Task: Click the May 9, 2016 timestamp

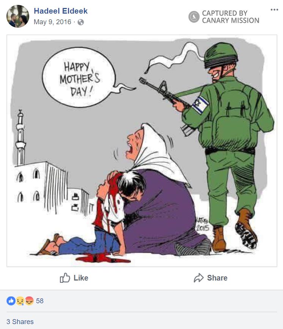Action: (x=52, y=22)
